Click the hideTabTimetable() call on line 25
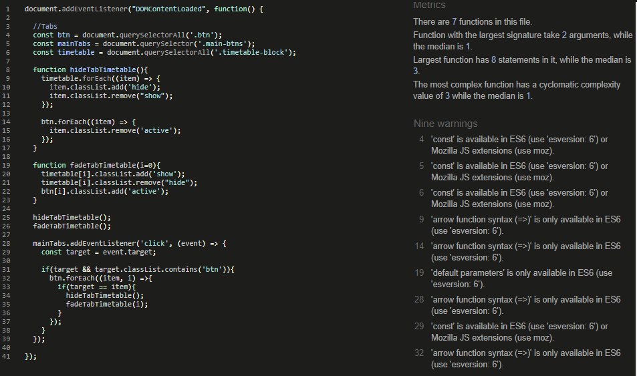 (x=72, y=217)
